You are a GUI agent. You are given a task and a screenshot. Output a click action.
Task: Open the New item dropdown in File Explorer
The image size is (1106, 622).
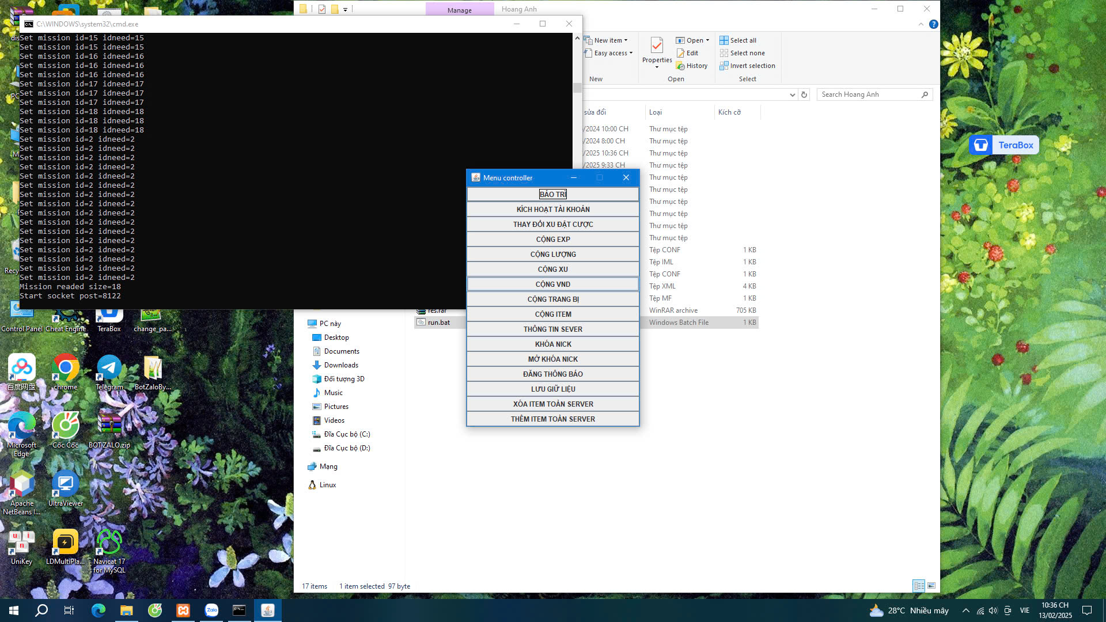(x=607, y=40)
